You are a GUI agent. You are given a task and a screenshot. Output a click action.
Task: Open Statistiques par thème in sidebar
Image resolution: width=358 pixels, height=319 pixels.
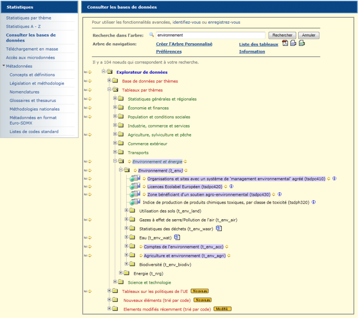[29, 18]
